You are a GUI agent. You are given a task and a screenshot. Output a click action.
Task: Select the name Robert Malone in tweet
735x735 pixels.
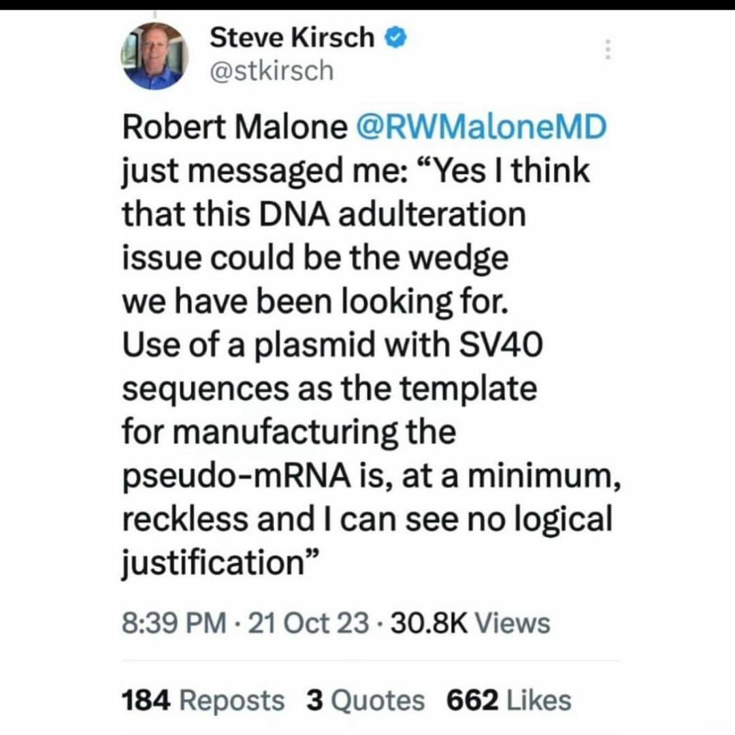[x=235, y=127]
